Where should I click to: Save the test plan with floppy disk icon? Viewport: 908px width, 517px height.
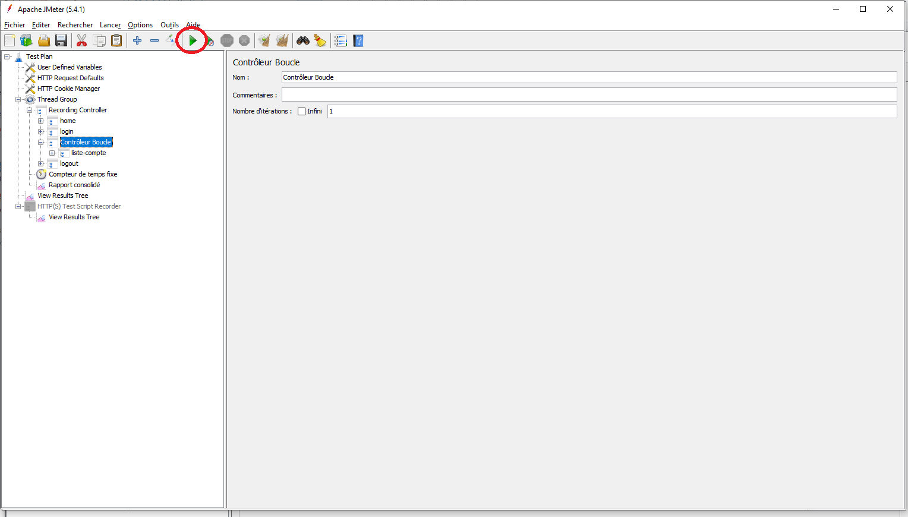point(61,40)
